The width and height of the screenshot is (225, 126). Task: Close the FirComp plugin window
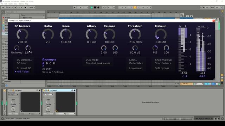click(213, 21)
